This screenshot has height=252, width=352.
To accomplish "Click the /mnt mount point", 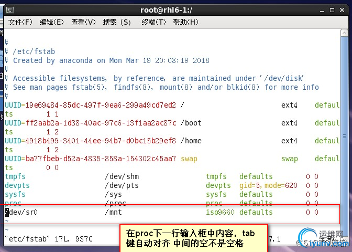I will point(113,212).
